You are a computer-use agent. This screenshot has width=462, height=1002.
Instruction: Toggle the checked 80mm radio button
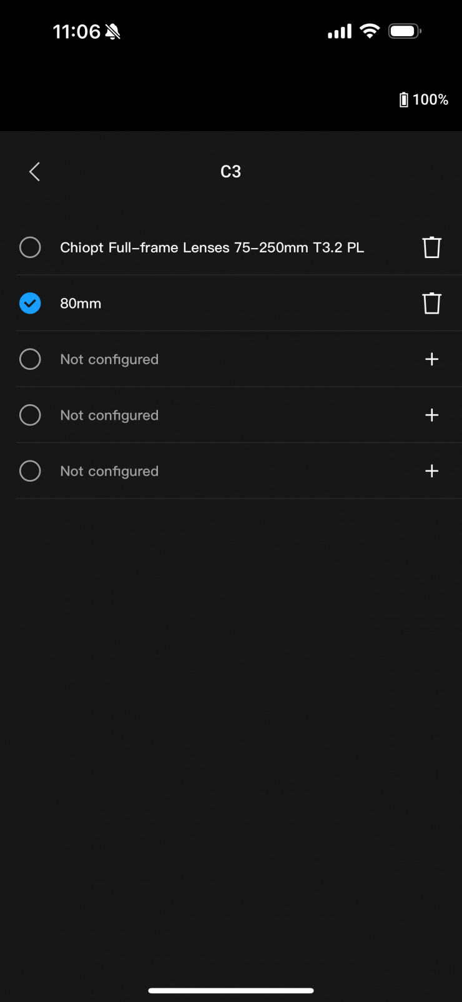30,304
